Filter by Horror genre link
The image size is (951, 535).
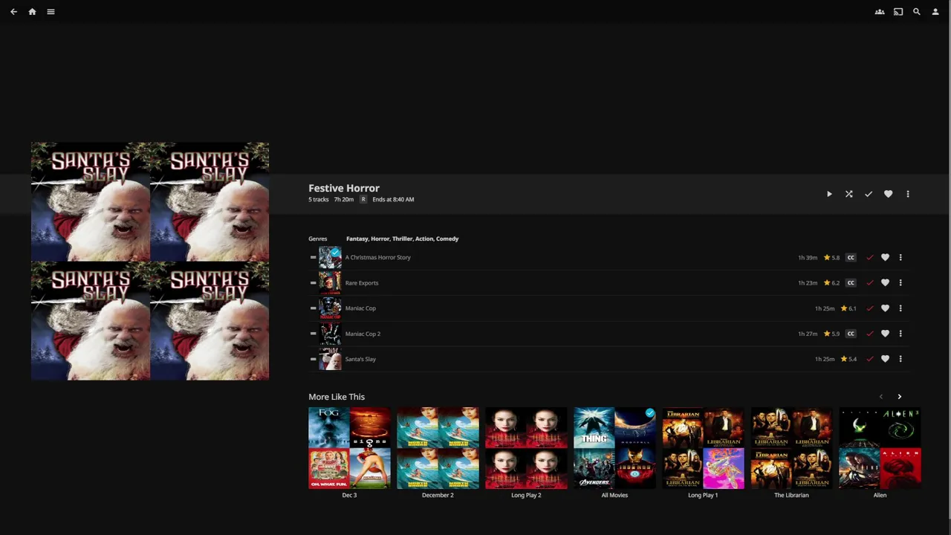point(380,239)
